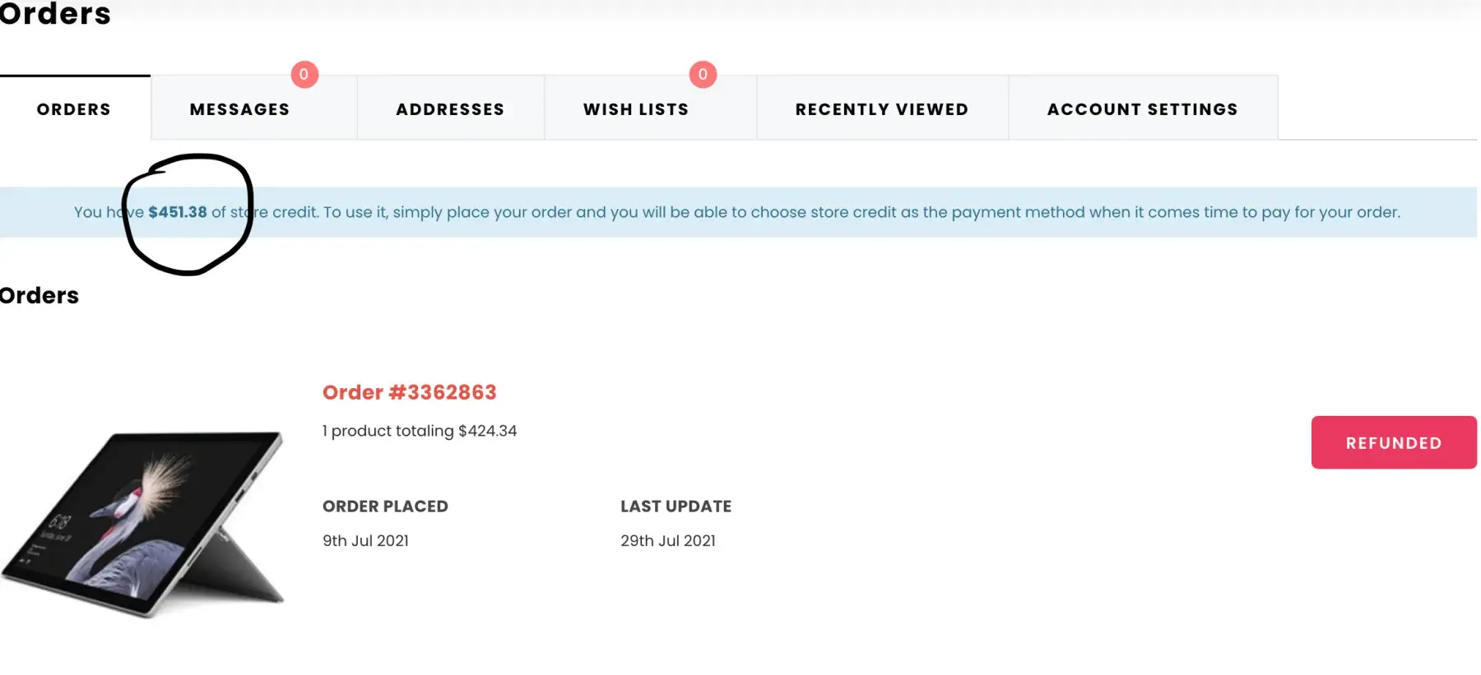
Task: Switch to the Addresses tab
Action: coord(450,109)
